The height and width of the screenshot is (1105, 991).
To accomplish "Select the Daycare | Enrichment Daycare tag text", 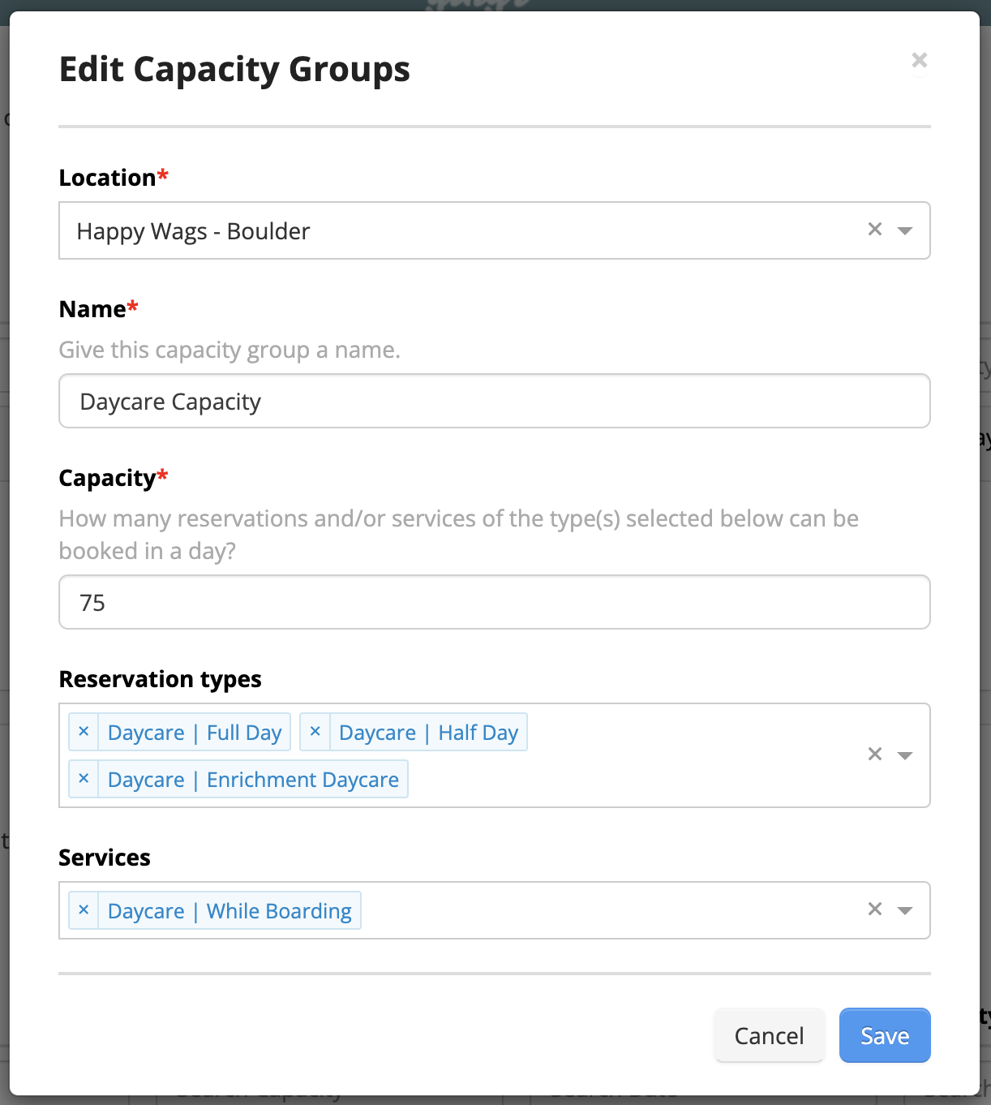I will (x=253, y=780).
